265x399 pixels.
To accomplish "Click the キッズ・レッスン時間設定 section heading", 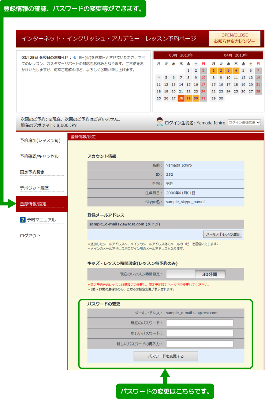I will tap(132, 263).
